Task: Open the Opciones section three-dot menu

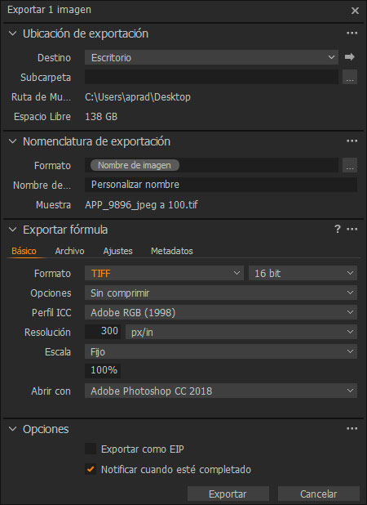Action: tap(352, 428)
